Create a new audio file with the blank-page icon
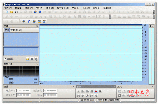Viewport: 158px width, 104px height. coord(7,12)
